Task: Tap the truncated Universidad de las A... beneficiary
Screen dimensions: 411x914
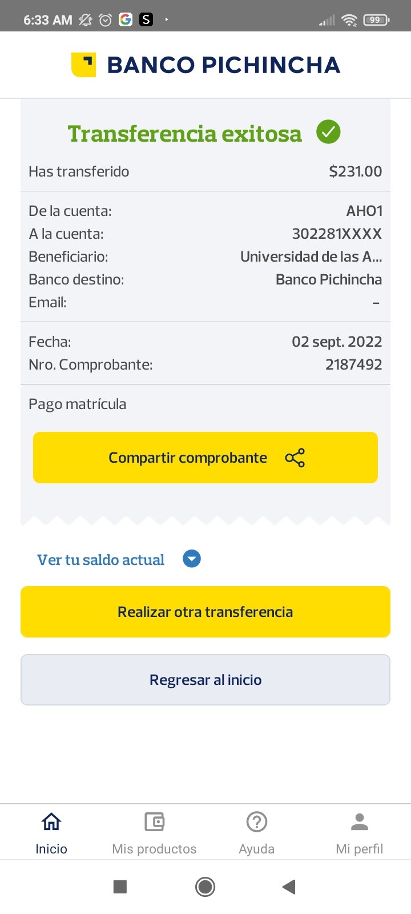Action: 311,257
